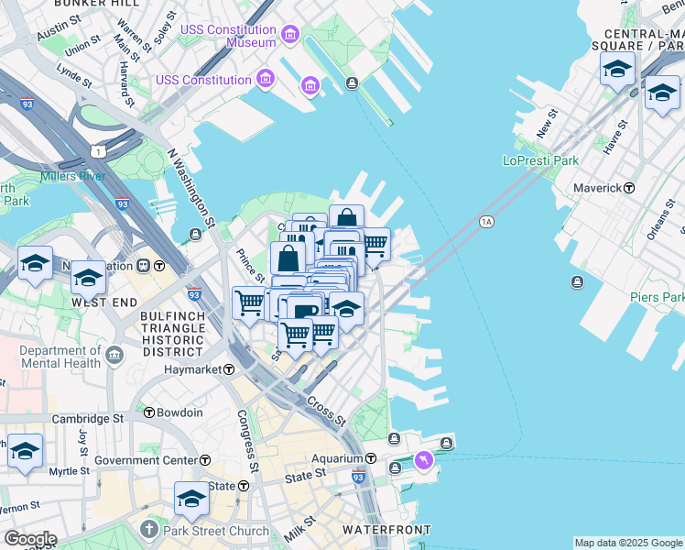Viewport: 685px width, 550px height.
Task: Click the ferry icon on Long Wharf tip
Action: tap(446, 444)
